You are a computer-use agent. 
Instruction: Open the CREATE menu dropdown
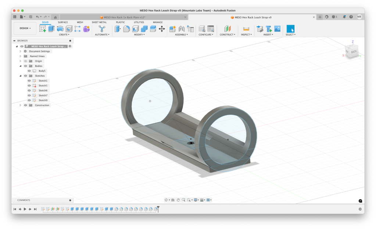(x=64, y=35)
